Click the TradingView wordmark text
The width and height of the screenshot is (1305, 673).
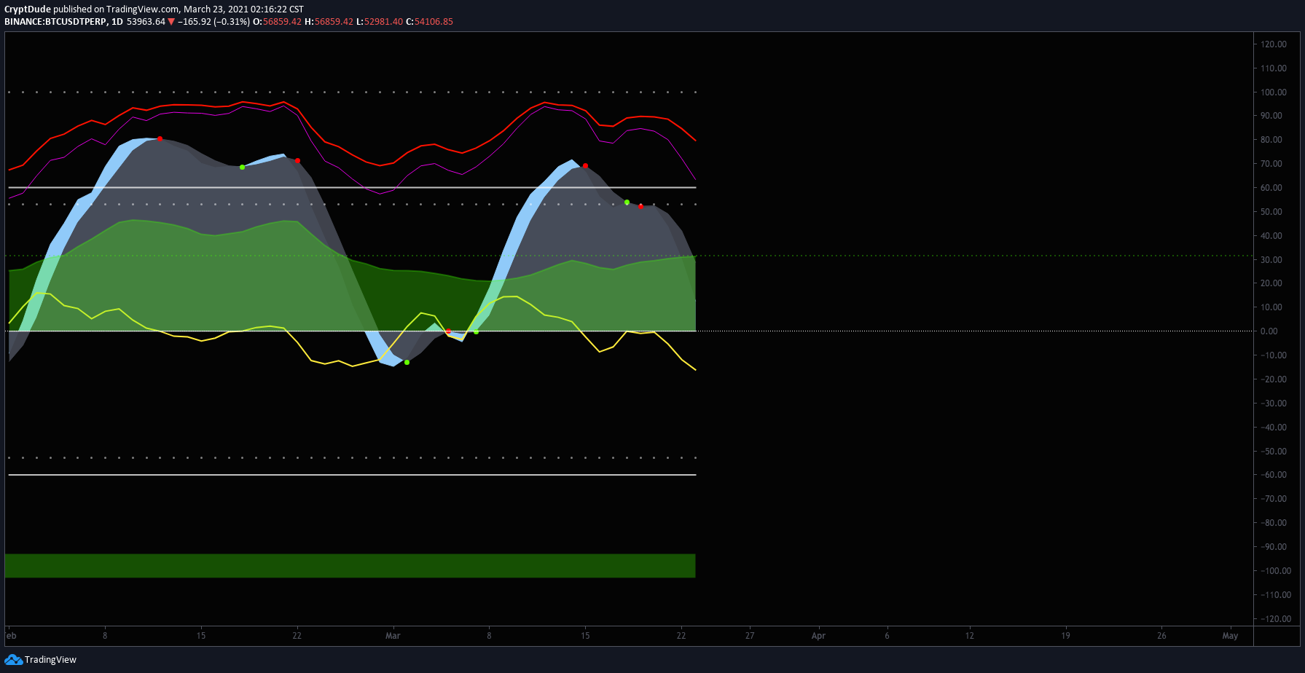[x=50, y=660]
